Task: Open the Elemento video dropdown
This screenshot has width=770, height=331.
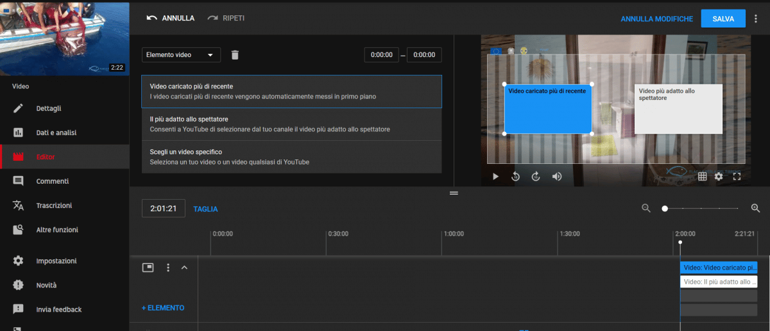Action: click(x=180, y=55)
